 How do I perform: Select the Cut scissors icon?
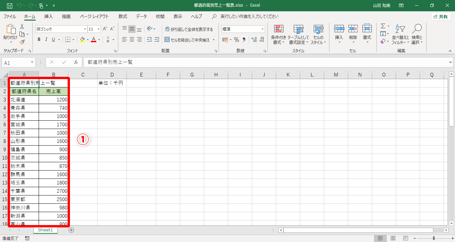[x=22, y=27]
